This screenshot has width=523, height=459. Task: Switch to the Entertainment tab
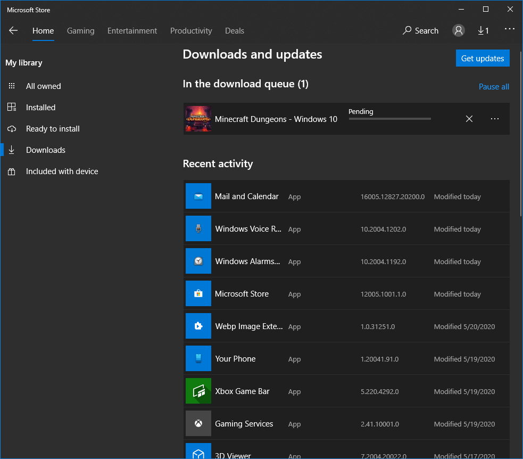(x=132, y=30)
